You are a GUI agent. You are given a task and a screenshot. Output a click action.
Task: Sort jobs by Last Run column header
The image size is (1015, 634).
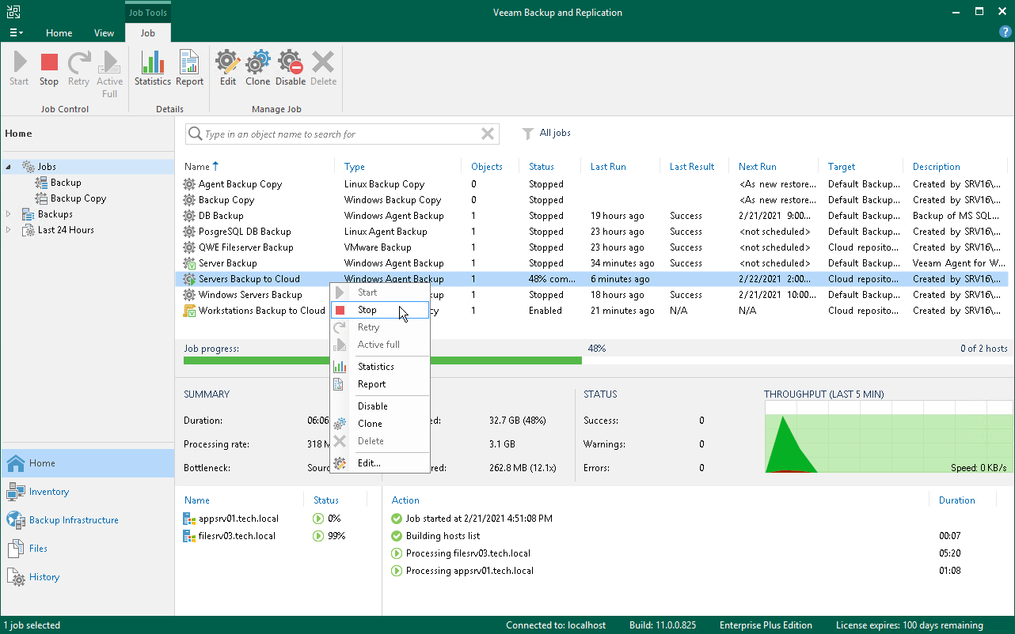click(x=608, y=167)
